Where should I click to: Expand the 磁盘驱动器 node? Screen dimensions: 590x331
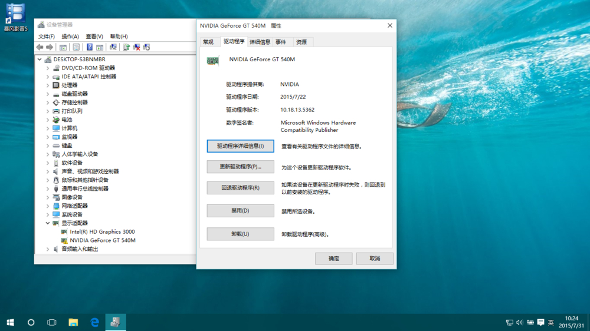(48, 94)
